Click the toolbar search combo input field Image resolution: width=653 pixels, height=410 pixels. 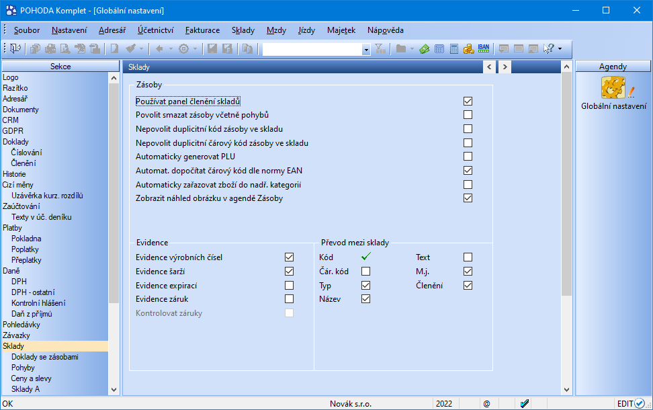coord(312,50)
